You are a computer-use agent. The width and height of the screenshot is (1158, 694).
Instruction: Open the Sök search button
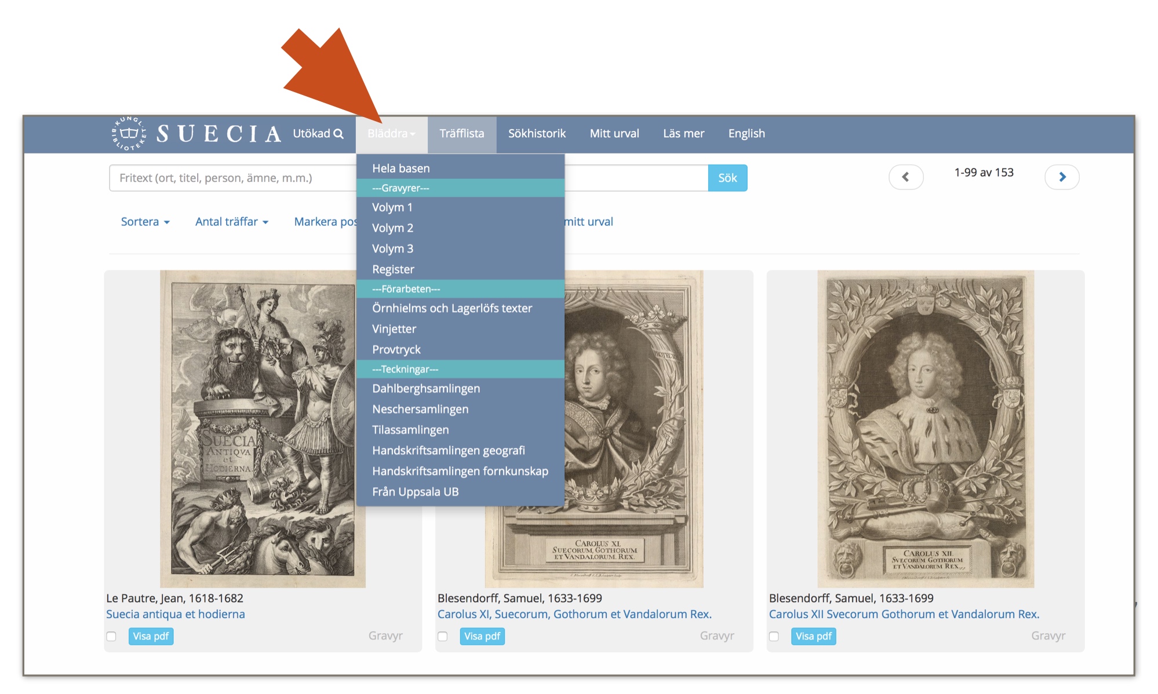727,178
